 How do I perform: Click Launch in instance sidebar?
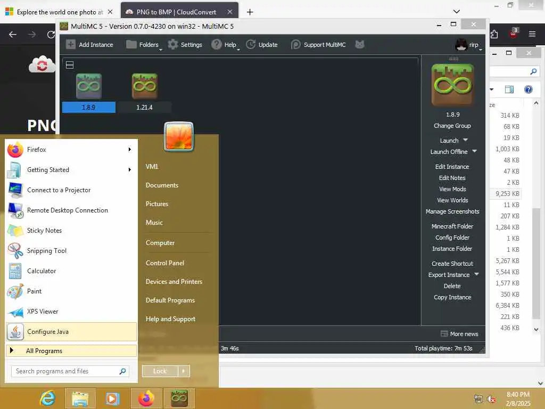(x=449, y=141)
